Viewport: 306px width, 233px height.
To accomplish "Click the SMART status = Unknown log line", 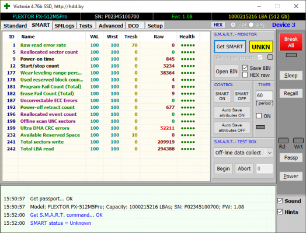I will point(61,223).
